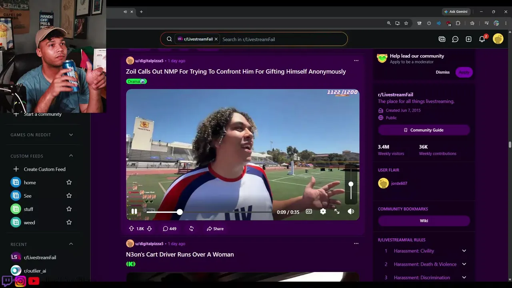Viewport: 512px width, 288px height.
Task: Open more options for the Zoil post
Action: [x=356, y=61]
